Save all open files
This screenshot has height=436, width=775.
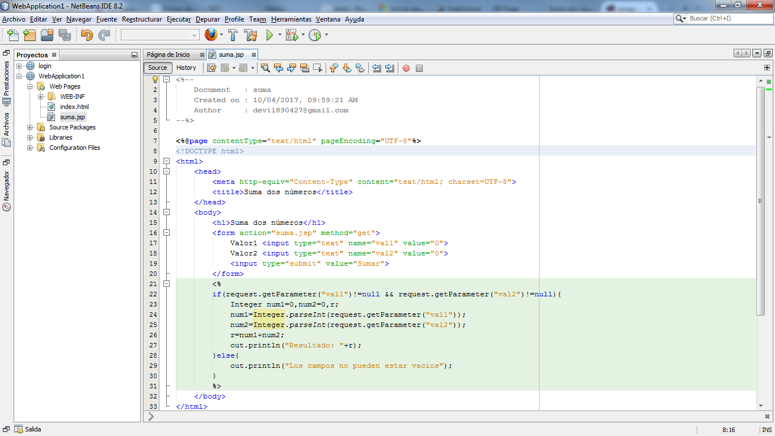coord(65,35)
